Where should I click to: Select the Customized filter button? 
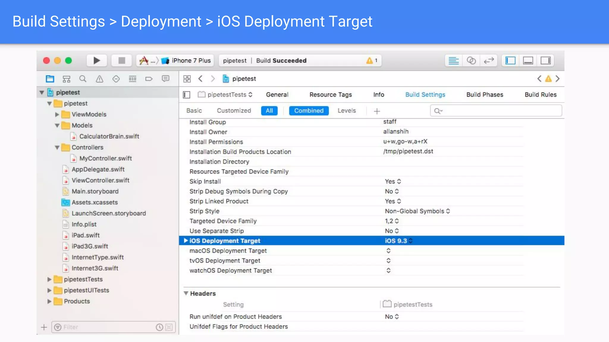click(234, 111)
